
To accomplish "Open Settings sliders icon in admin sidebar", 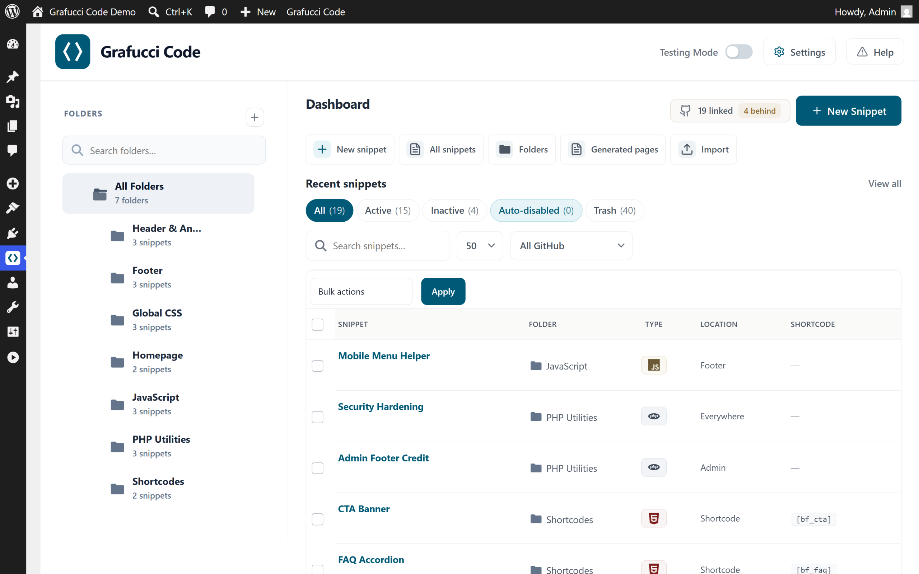I will coord(13,332).
